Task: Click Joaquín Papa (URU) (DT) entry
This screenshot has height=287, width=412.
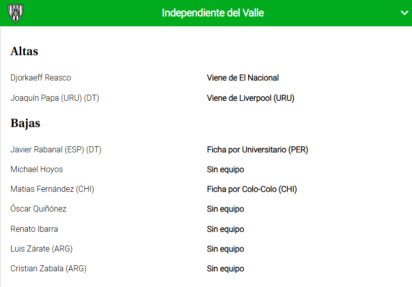Action: click(55, 98)
